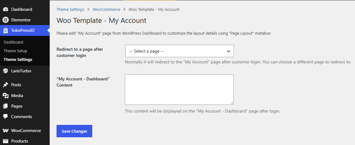Click the 'Please edit My Account page' description
The width and height of the screenshot is (355, 145).
(163, 33)
